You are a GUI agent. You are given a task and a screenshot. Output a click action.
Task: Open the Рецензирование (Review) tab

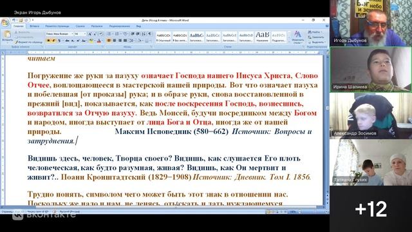click(120, 26)
